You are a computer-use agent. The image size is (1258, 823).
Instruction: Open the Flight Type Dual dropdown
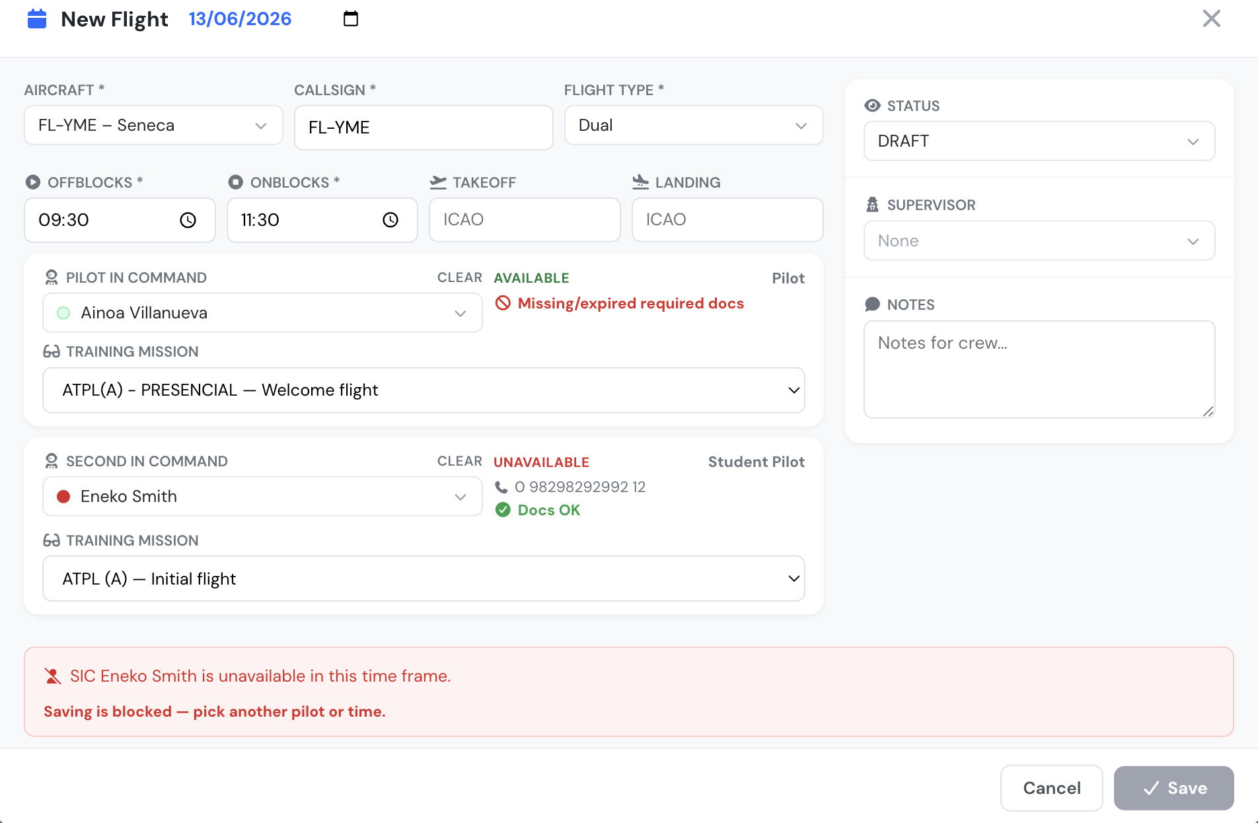pos(694,125)
